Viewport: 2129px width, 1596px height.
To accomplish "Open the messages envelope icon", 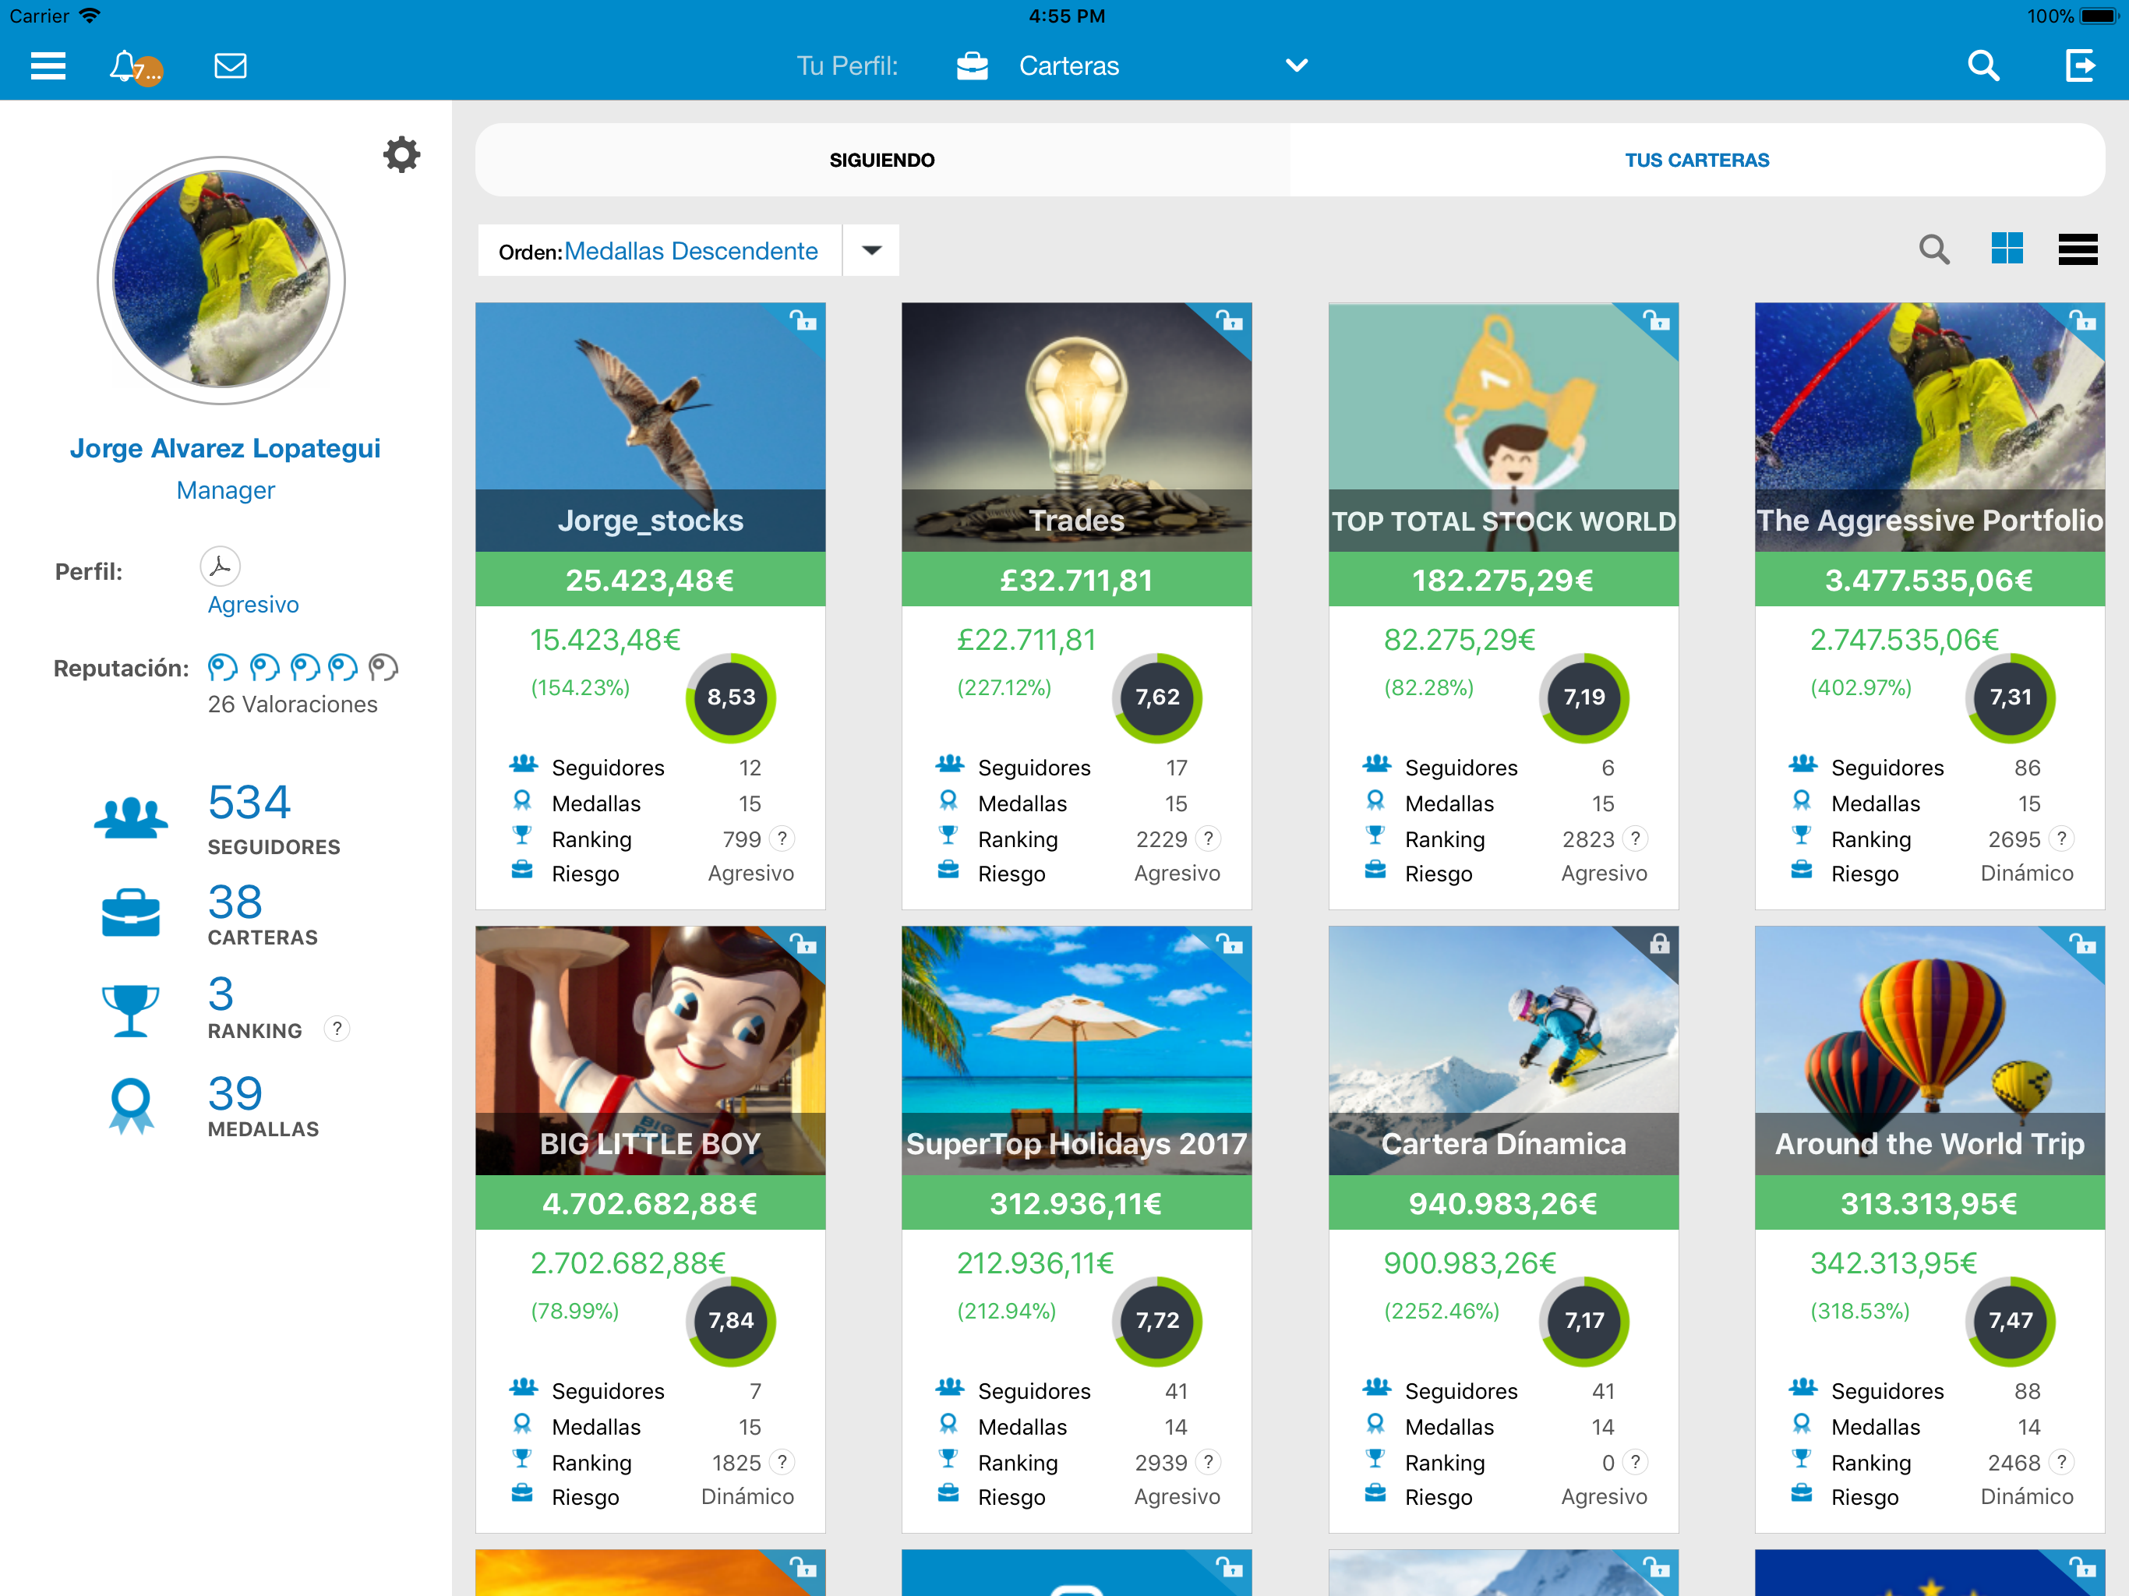I will [230, 65].
